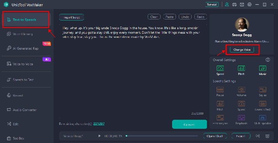Adjust specific Volume setting

[x=241, y=92]
